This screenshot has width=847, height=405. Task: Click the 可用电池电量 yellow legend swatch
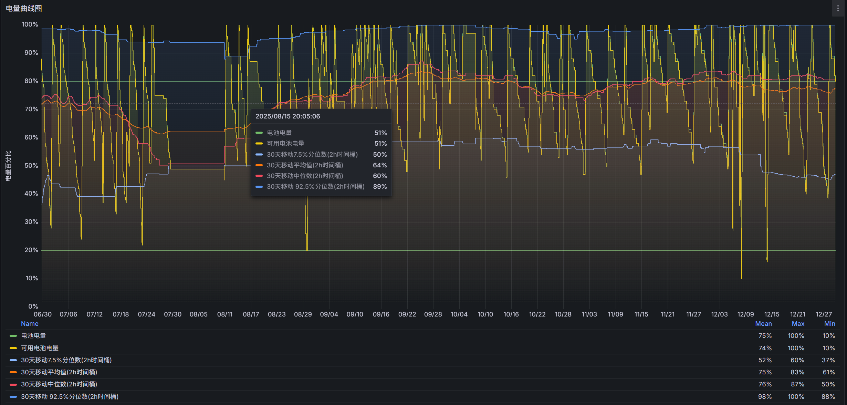point(13,348)
